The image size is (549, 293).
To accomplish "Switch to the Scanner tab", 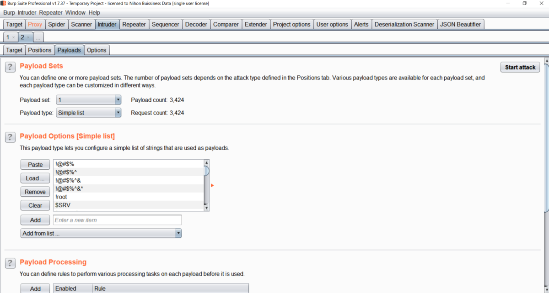I will pyautogui.click(x=81, y=24).
